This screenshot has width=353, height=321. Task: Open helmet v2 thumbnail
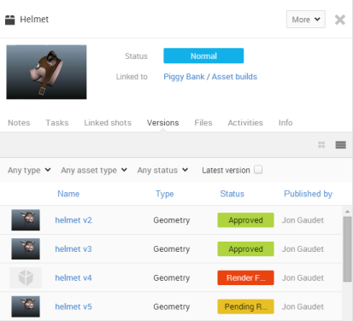[x=26, y=220]
